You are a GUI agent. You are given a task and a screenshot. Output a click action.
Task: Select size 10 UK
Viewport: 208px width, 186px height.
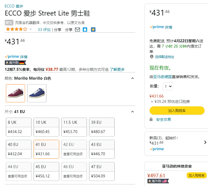point(46,127)
